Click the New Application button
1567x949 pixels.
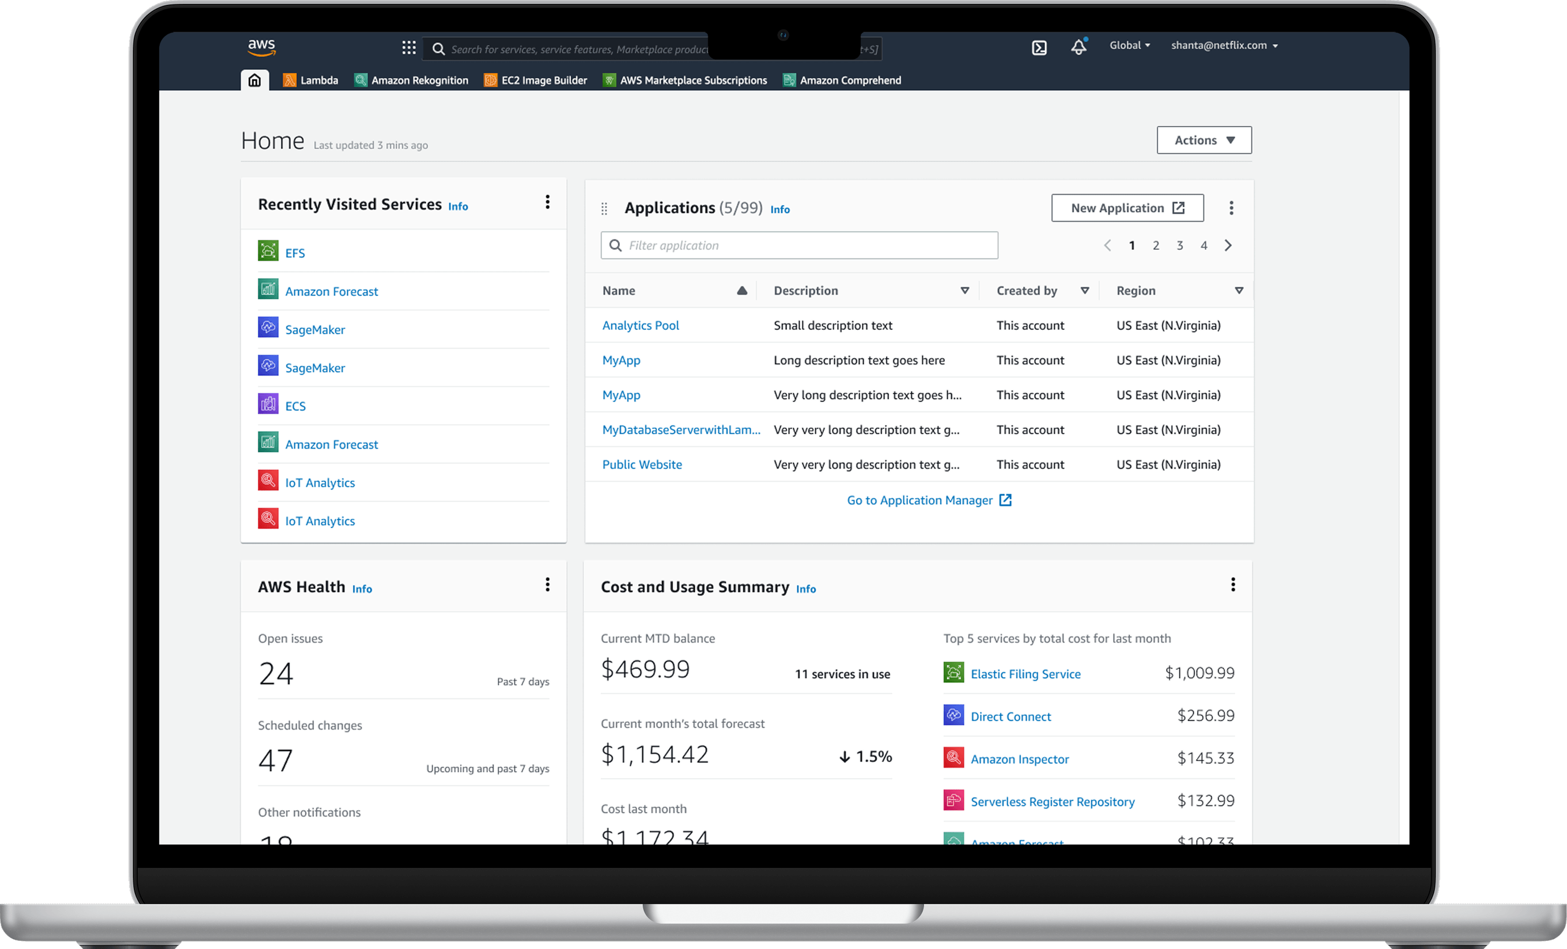pyautogui.click(x=1127, y=208)
